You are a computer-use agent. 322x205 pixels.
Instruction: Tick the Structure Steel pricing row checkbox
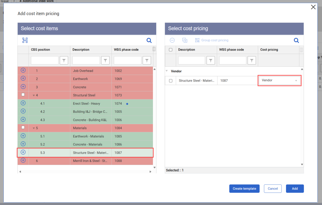pos(171,81)
